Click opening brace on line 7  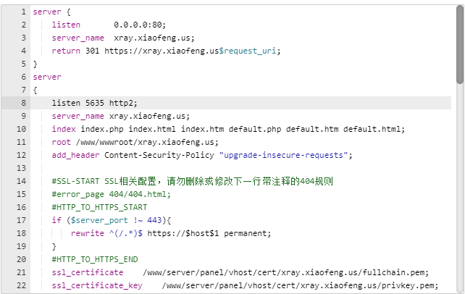pos(35,90)
